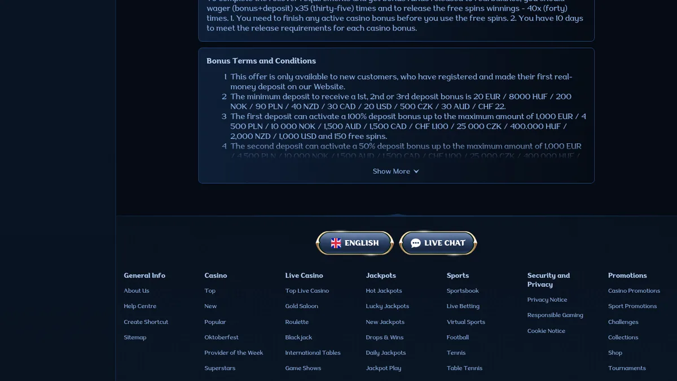Viewport: 677px width, 381px height.
Task: Read the Privacy Notice
Action: pyautogui.click(x=547, y=300)
